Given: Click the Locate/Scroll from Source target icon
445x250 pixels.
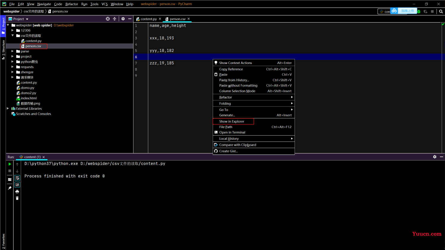Looking at the screenshot, I should click(108, 19).
